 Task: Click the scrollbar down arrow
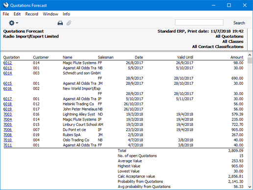click(250, 187)
